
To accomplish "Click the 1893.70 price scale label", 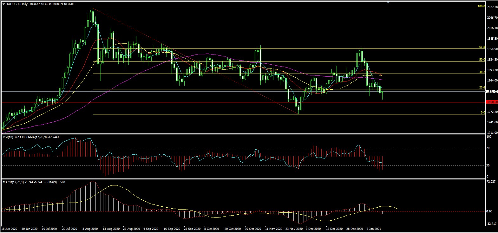I will 492,70.
